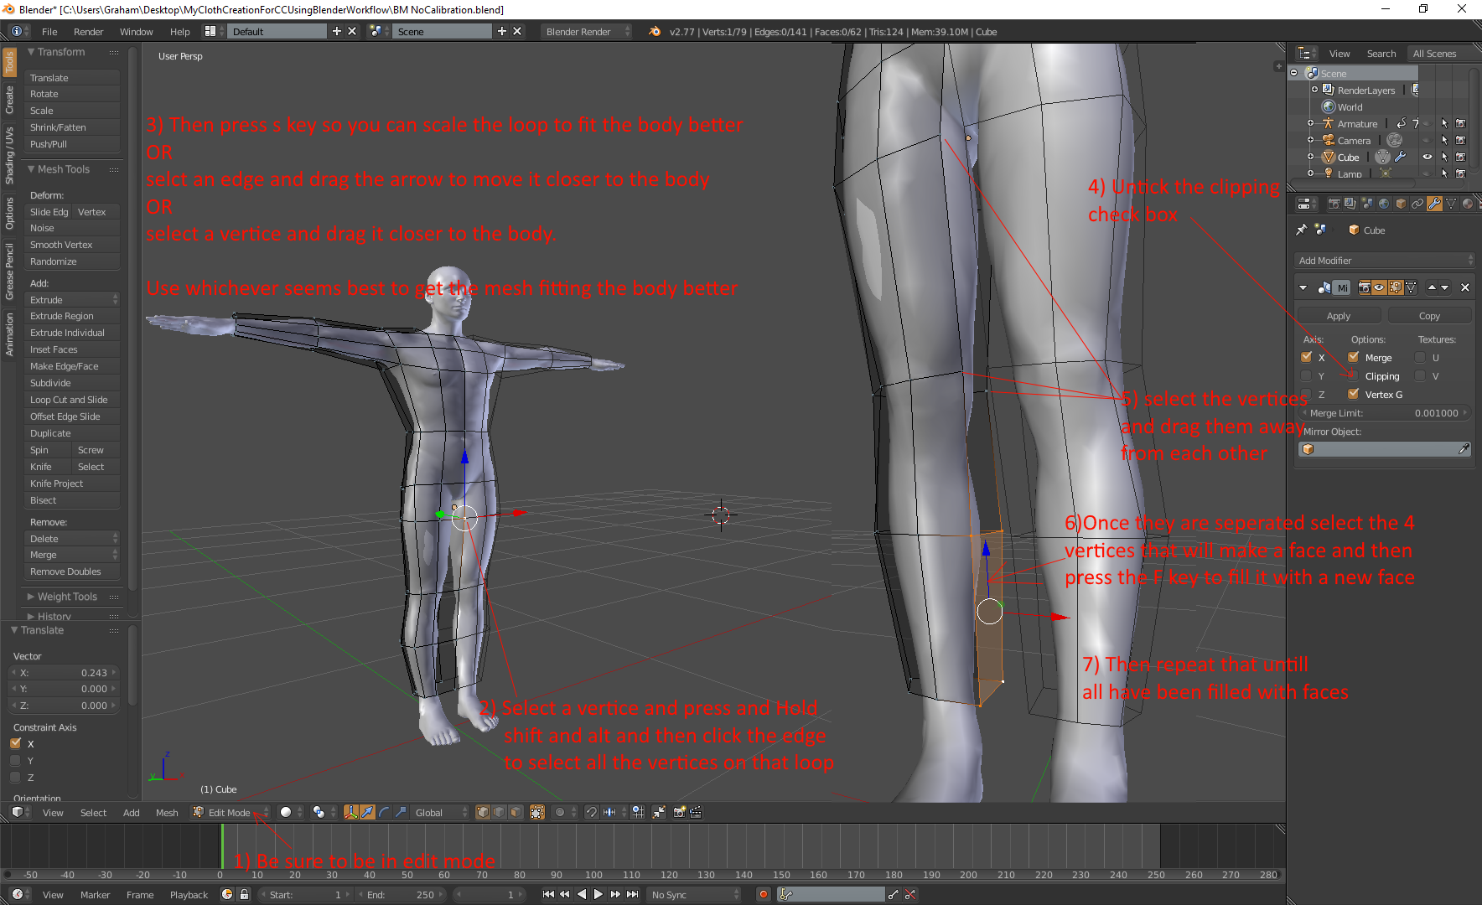Enable the Clipping option checkbox
The image size is (1482, 905).
(x=1353, y=376)
